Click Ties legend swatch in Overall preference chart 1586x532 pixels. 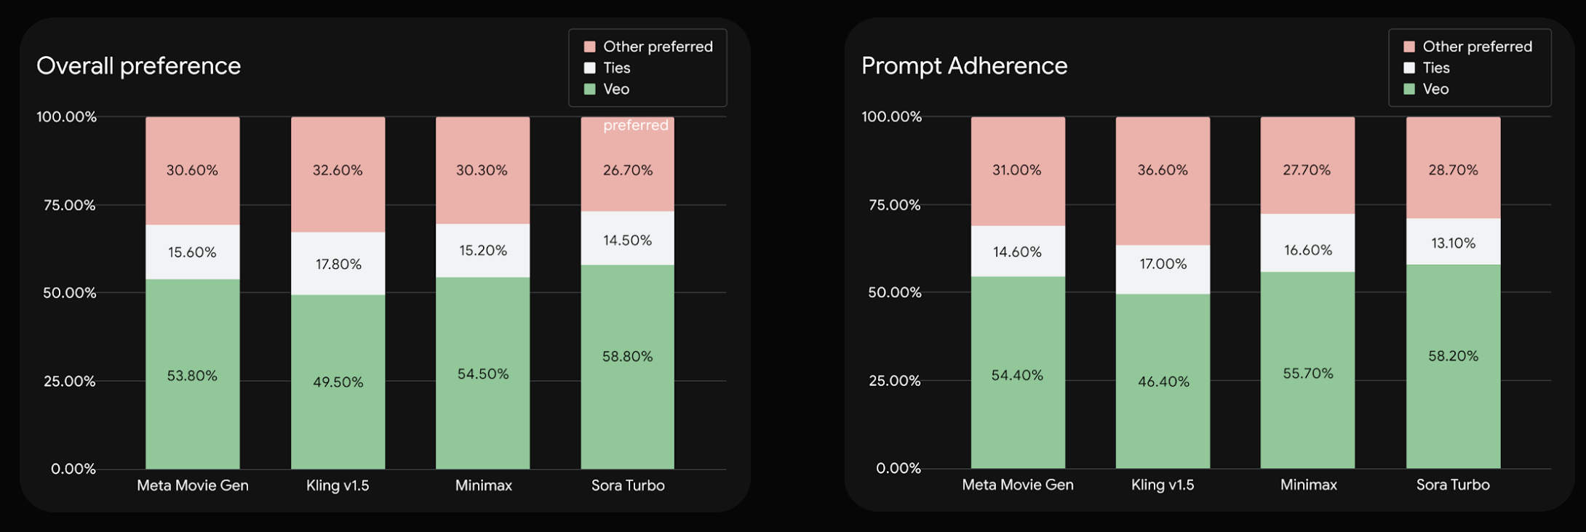(590, 68)
